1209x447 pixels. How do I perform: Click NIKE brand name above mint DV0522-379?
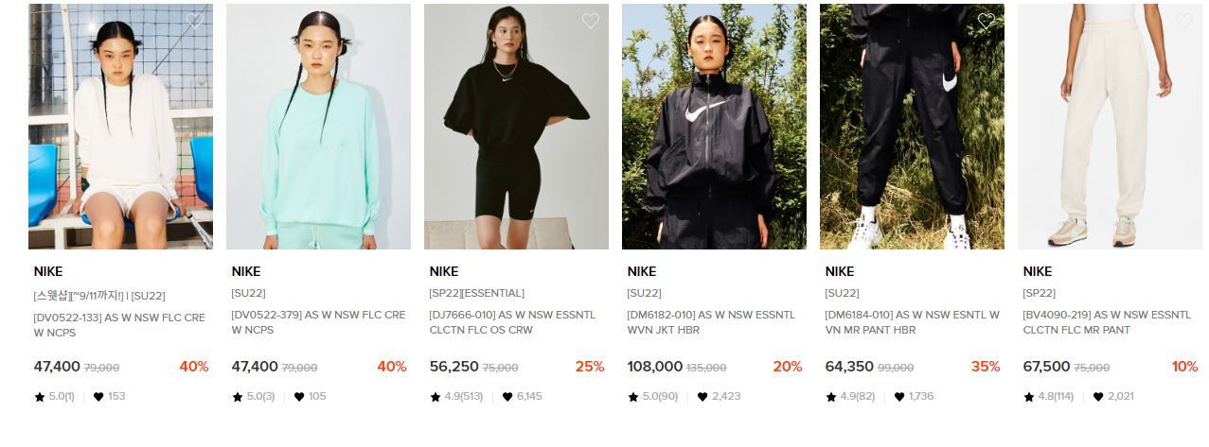click(x=245, y=272)
